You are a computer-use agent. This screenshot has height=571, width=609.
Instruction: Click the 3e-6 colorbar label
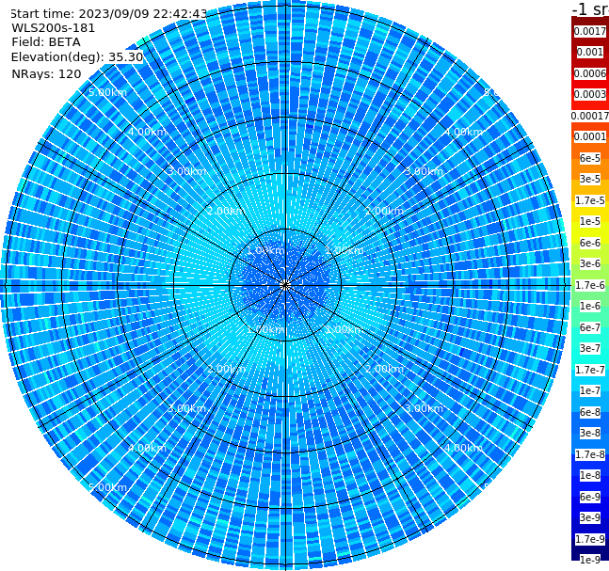590,264
